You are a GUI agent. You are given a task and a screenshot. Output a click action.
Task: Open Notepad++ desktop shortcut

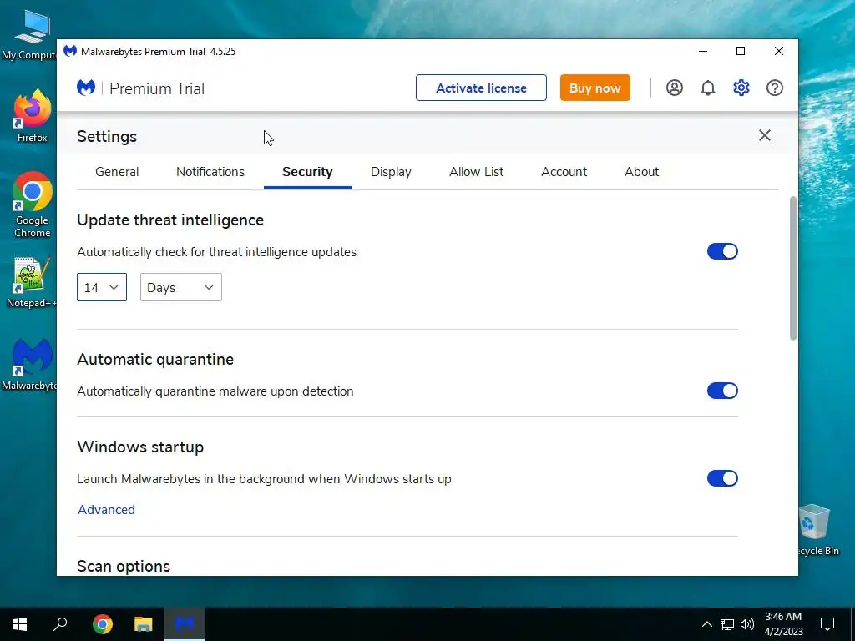(x=31, y=282)
